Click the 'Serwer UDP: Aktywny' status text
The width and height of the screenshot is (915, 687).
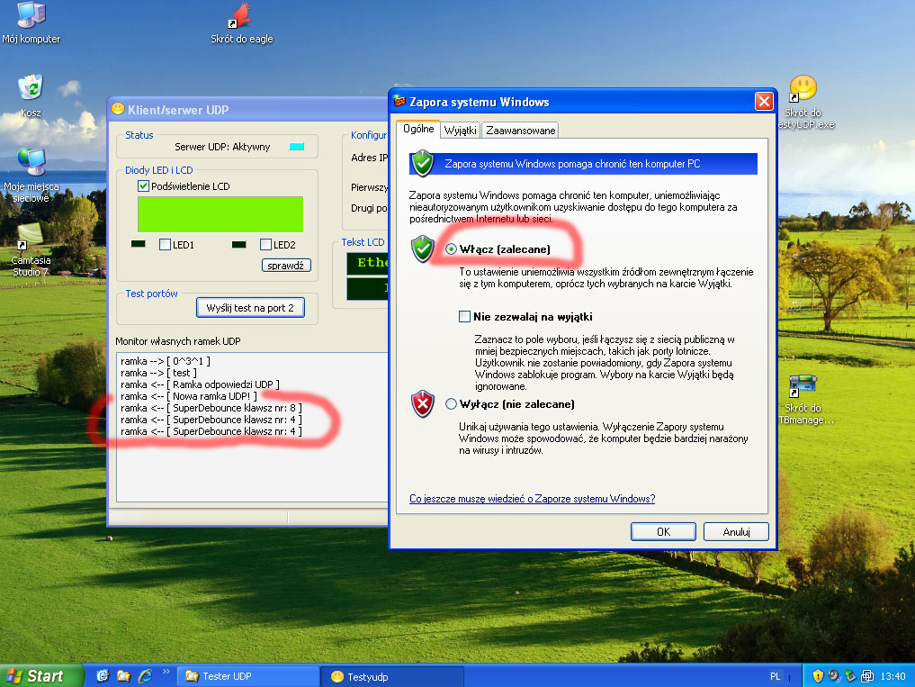[x=222, y=147]
